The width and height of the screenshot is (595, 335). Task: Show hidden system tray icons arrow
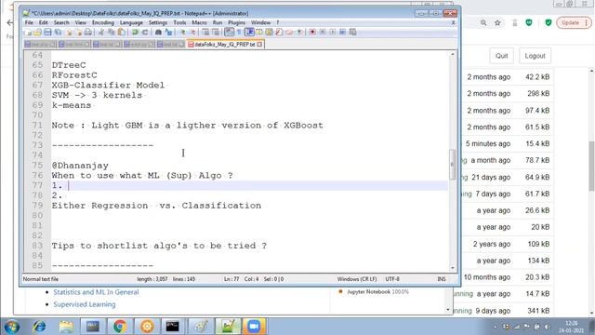[x=495, y=327]
